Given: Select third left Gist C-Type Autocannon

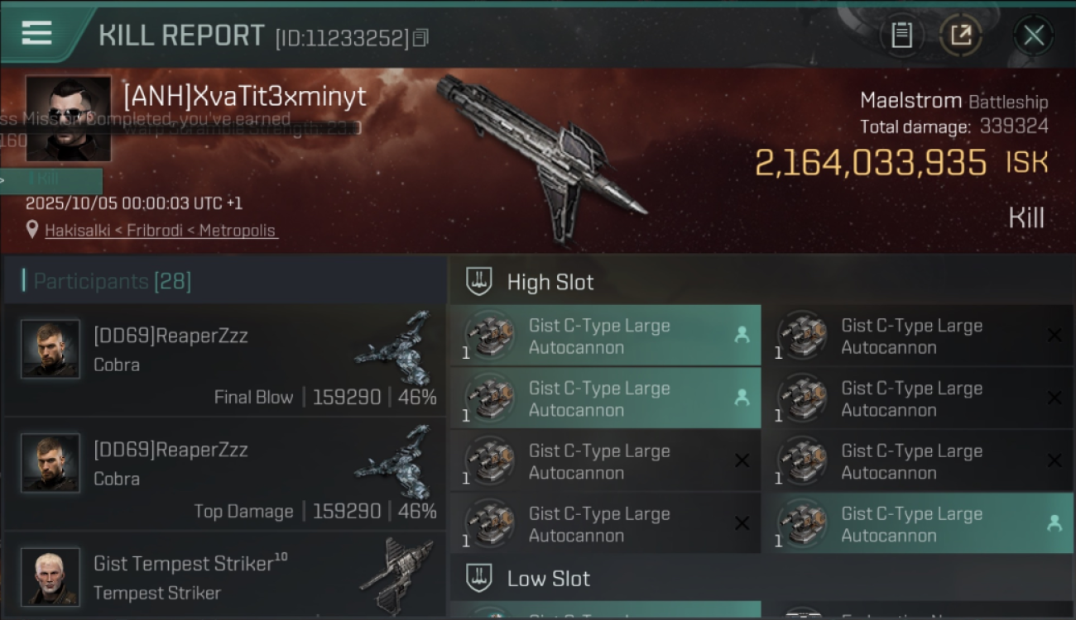Looking at the screenshot, I should tap(605, 461).
